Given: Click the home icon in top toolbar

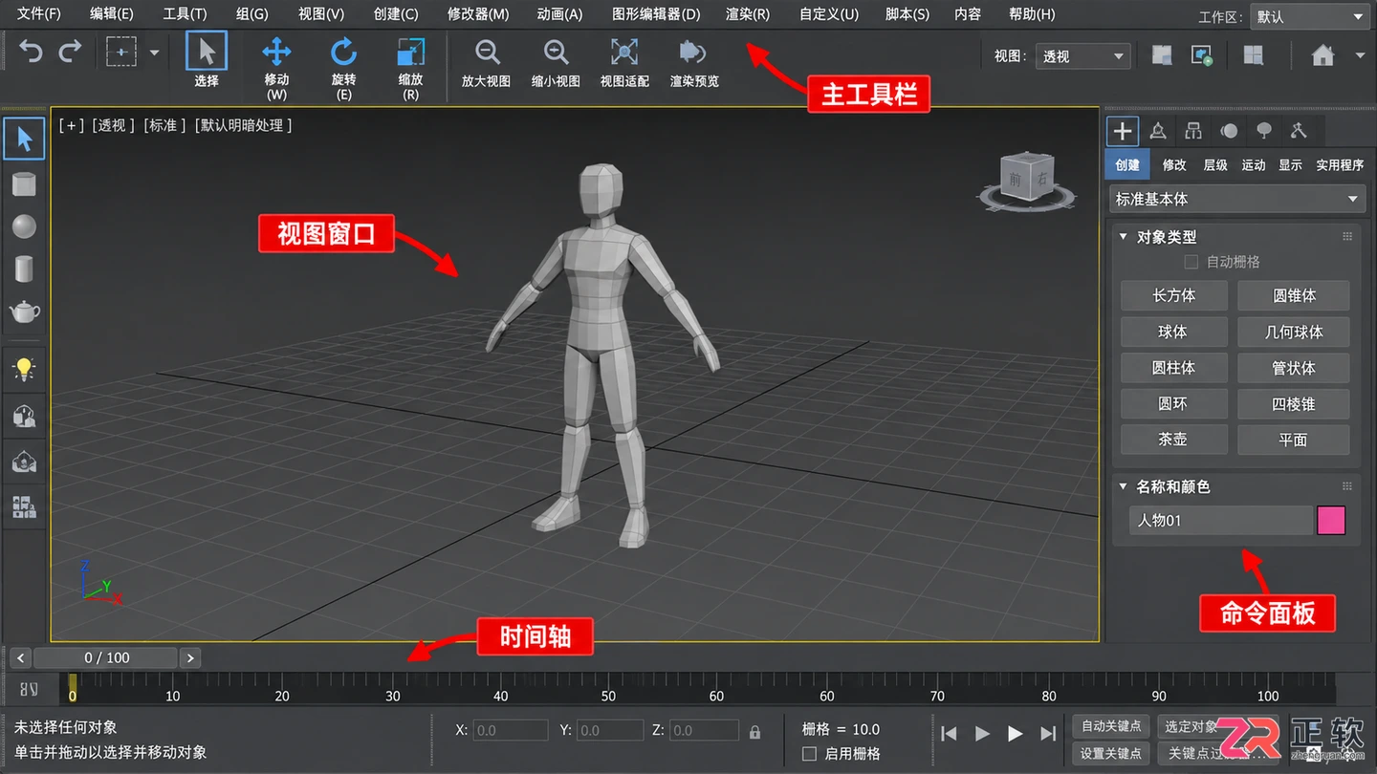Looking at the screenshot, I should (x=1322, y=55).
